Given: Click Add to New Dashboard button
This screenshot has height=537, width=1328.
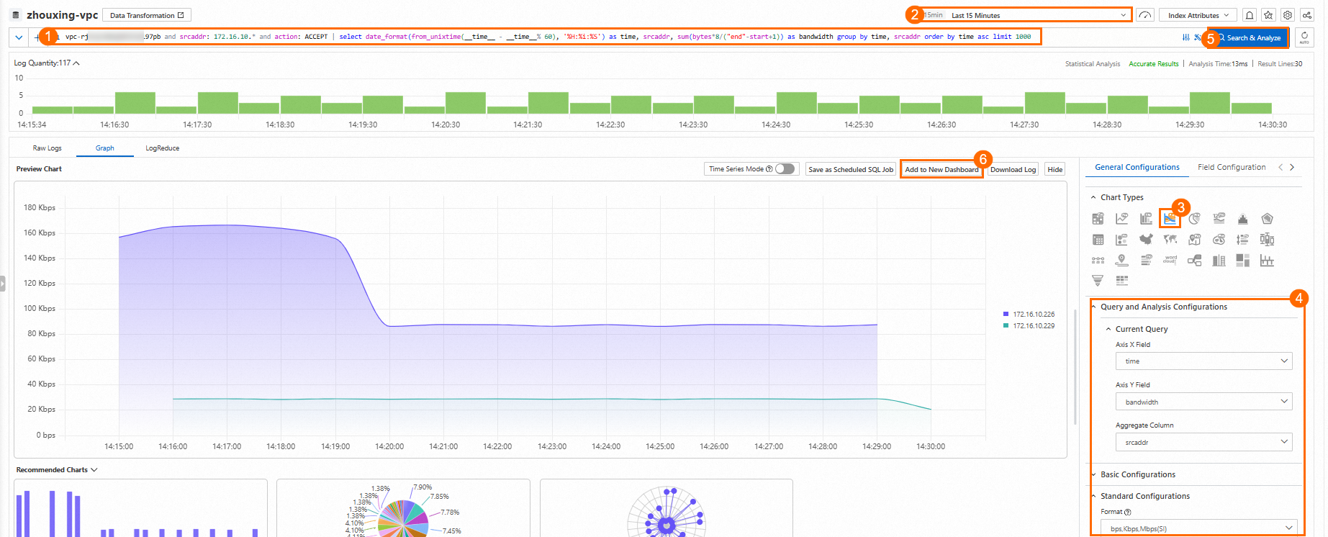Looking at the screenshot, I should tap(941, 170).
